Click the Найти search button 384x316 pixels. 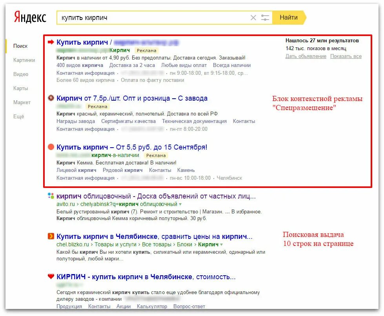click(x=289, y=18)
